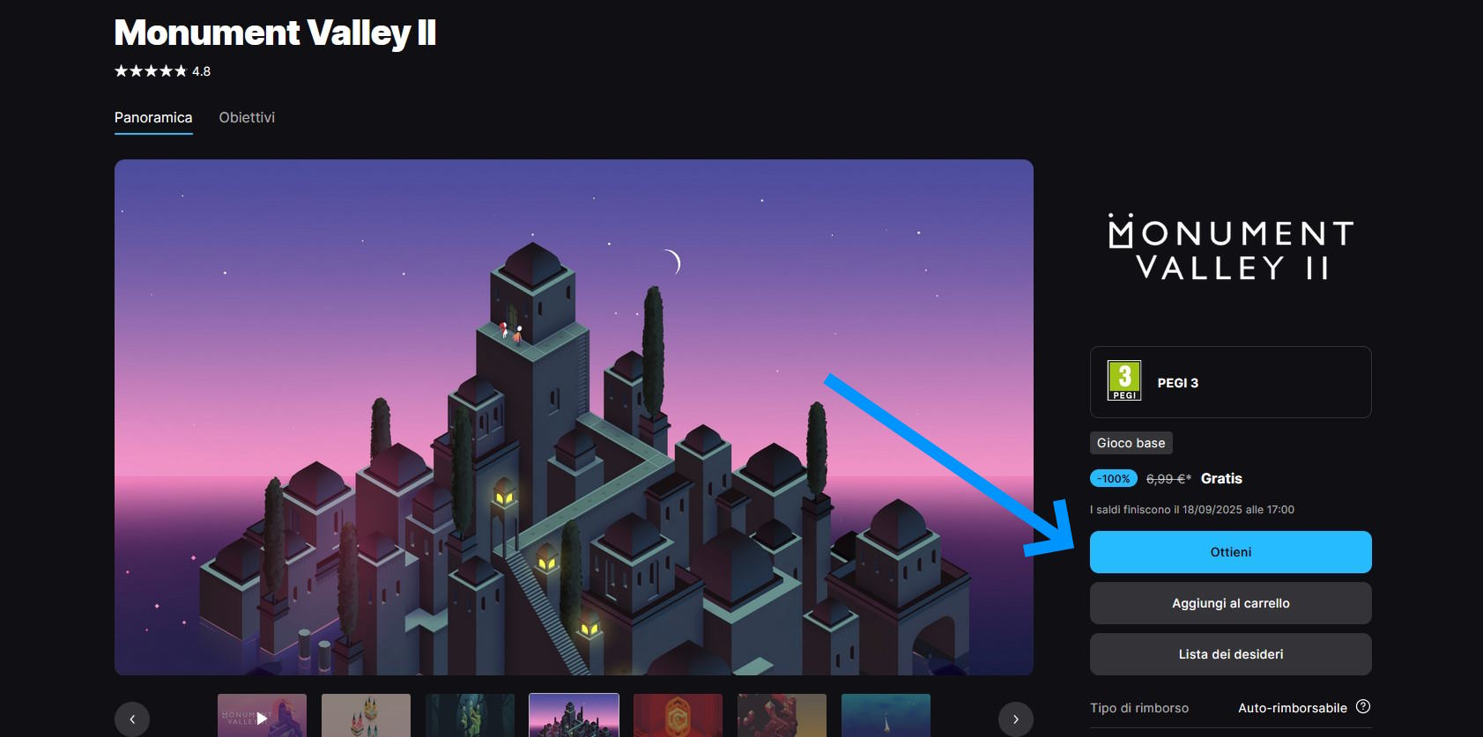Select the Panoramica tab
This screenshot has height=737, width=1483.
tap(153, 117)
